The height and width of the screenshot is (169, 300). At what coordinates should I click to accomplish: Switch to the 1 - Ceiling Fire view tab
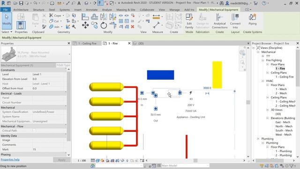[87, 44]
